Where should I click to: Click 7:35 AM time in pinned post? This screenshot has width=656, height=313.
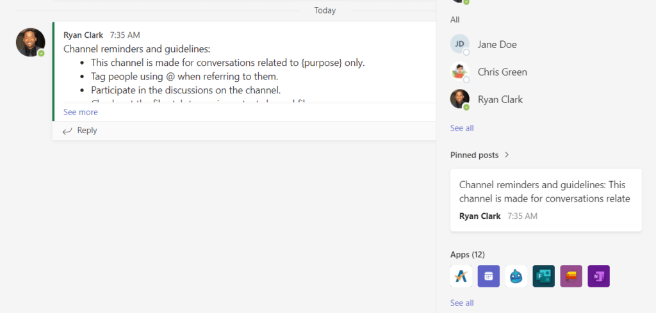tap(522, 216)
